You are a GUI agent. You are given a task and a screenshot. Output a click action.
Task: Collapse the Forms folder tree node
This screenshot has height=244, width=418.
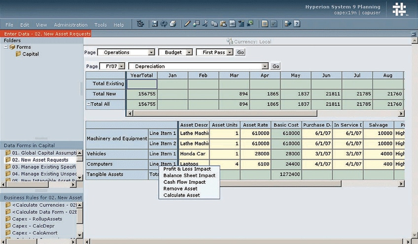(x=6, y=47)
